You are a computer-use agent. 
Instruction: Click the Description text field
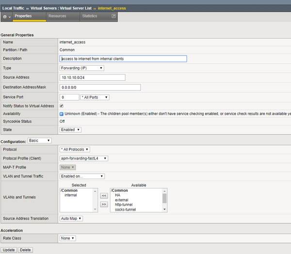123,58
